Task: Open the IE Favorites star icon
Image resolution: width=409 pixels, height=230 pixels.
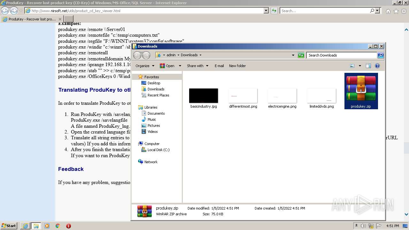Action: pos(396,11)
